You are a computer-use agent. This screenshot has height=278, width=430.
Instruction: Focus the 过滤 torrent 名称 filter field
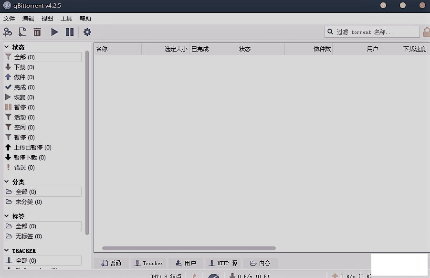(372, 32)
